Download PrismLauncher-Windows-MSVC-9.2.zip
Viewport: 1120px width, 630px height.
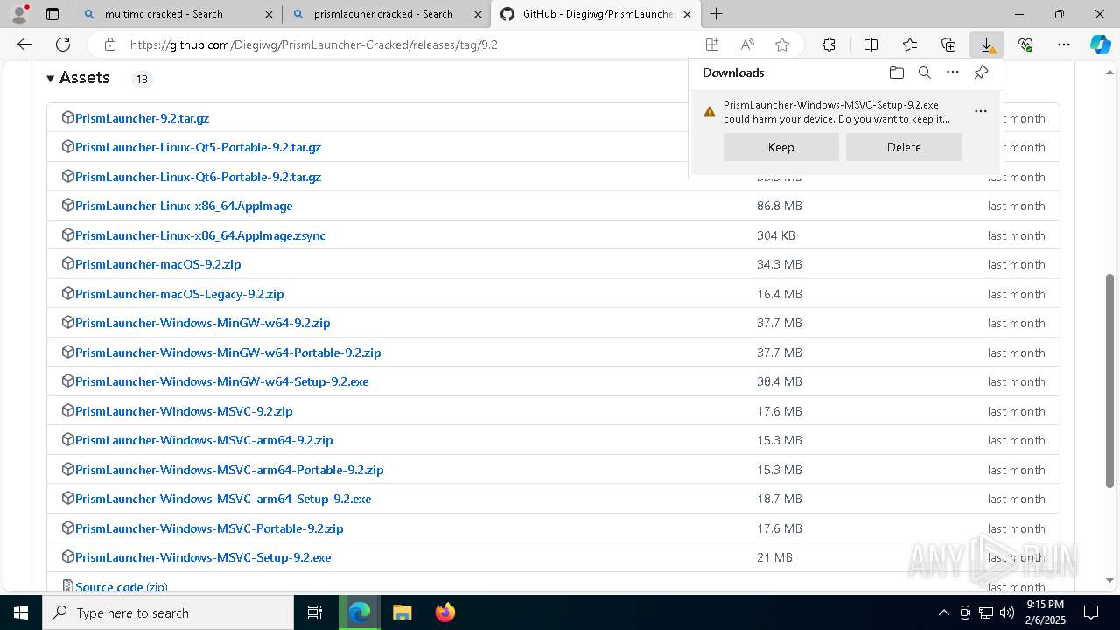(x=184, y=411)
